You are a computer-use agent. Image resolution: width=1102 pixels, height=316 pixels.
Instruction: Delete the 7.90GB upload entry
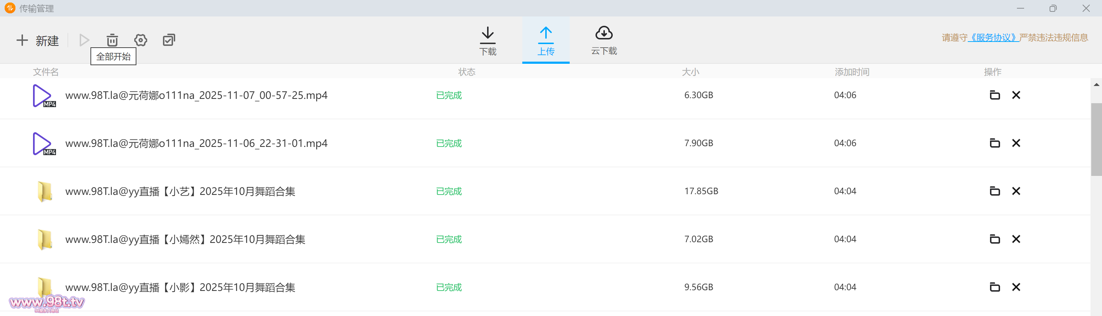tap(1016, 143)
